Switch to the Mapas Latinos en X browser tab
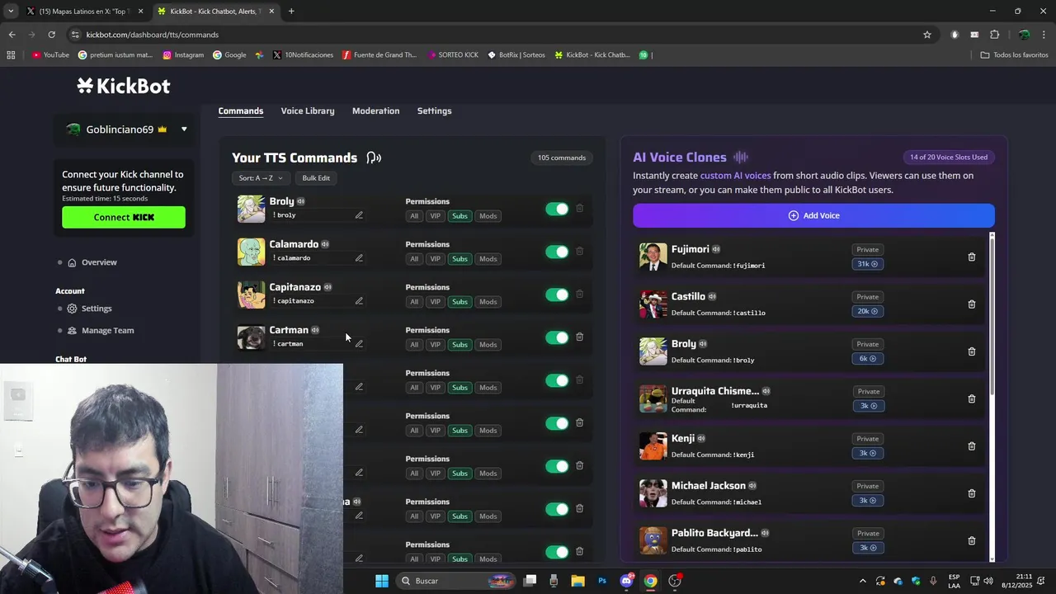The height and width of the screenshot is (594, 1056). click(85, 11)
